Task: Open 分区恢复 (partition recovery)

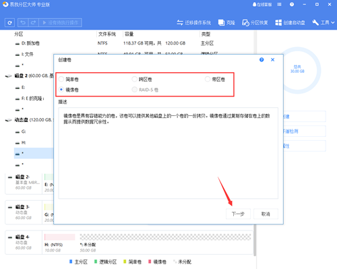Action: coord(255,23)
